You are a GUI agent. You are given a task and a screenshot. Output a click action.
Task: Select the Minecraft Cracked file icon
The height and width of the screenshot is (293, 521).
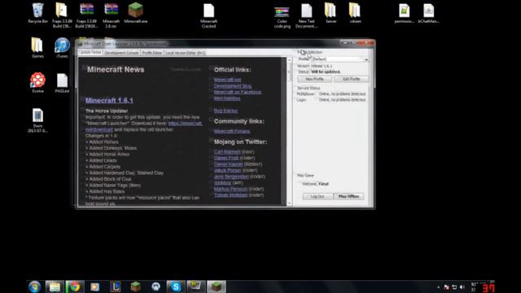pyautogui.click(x=208, y=15)
